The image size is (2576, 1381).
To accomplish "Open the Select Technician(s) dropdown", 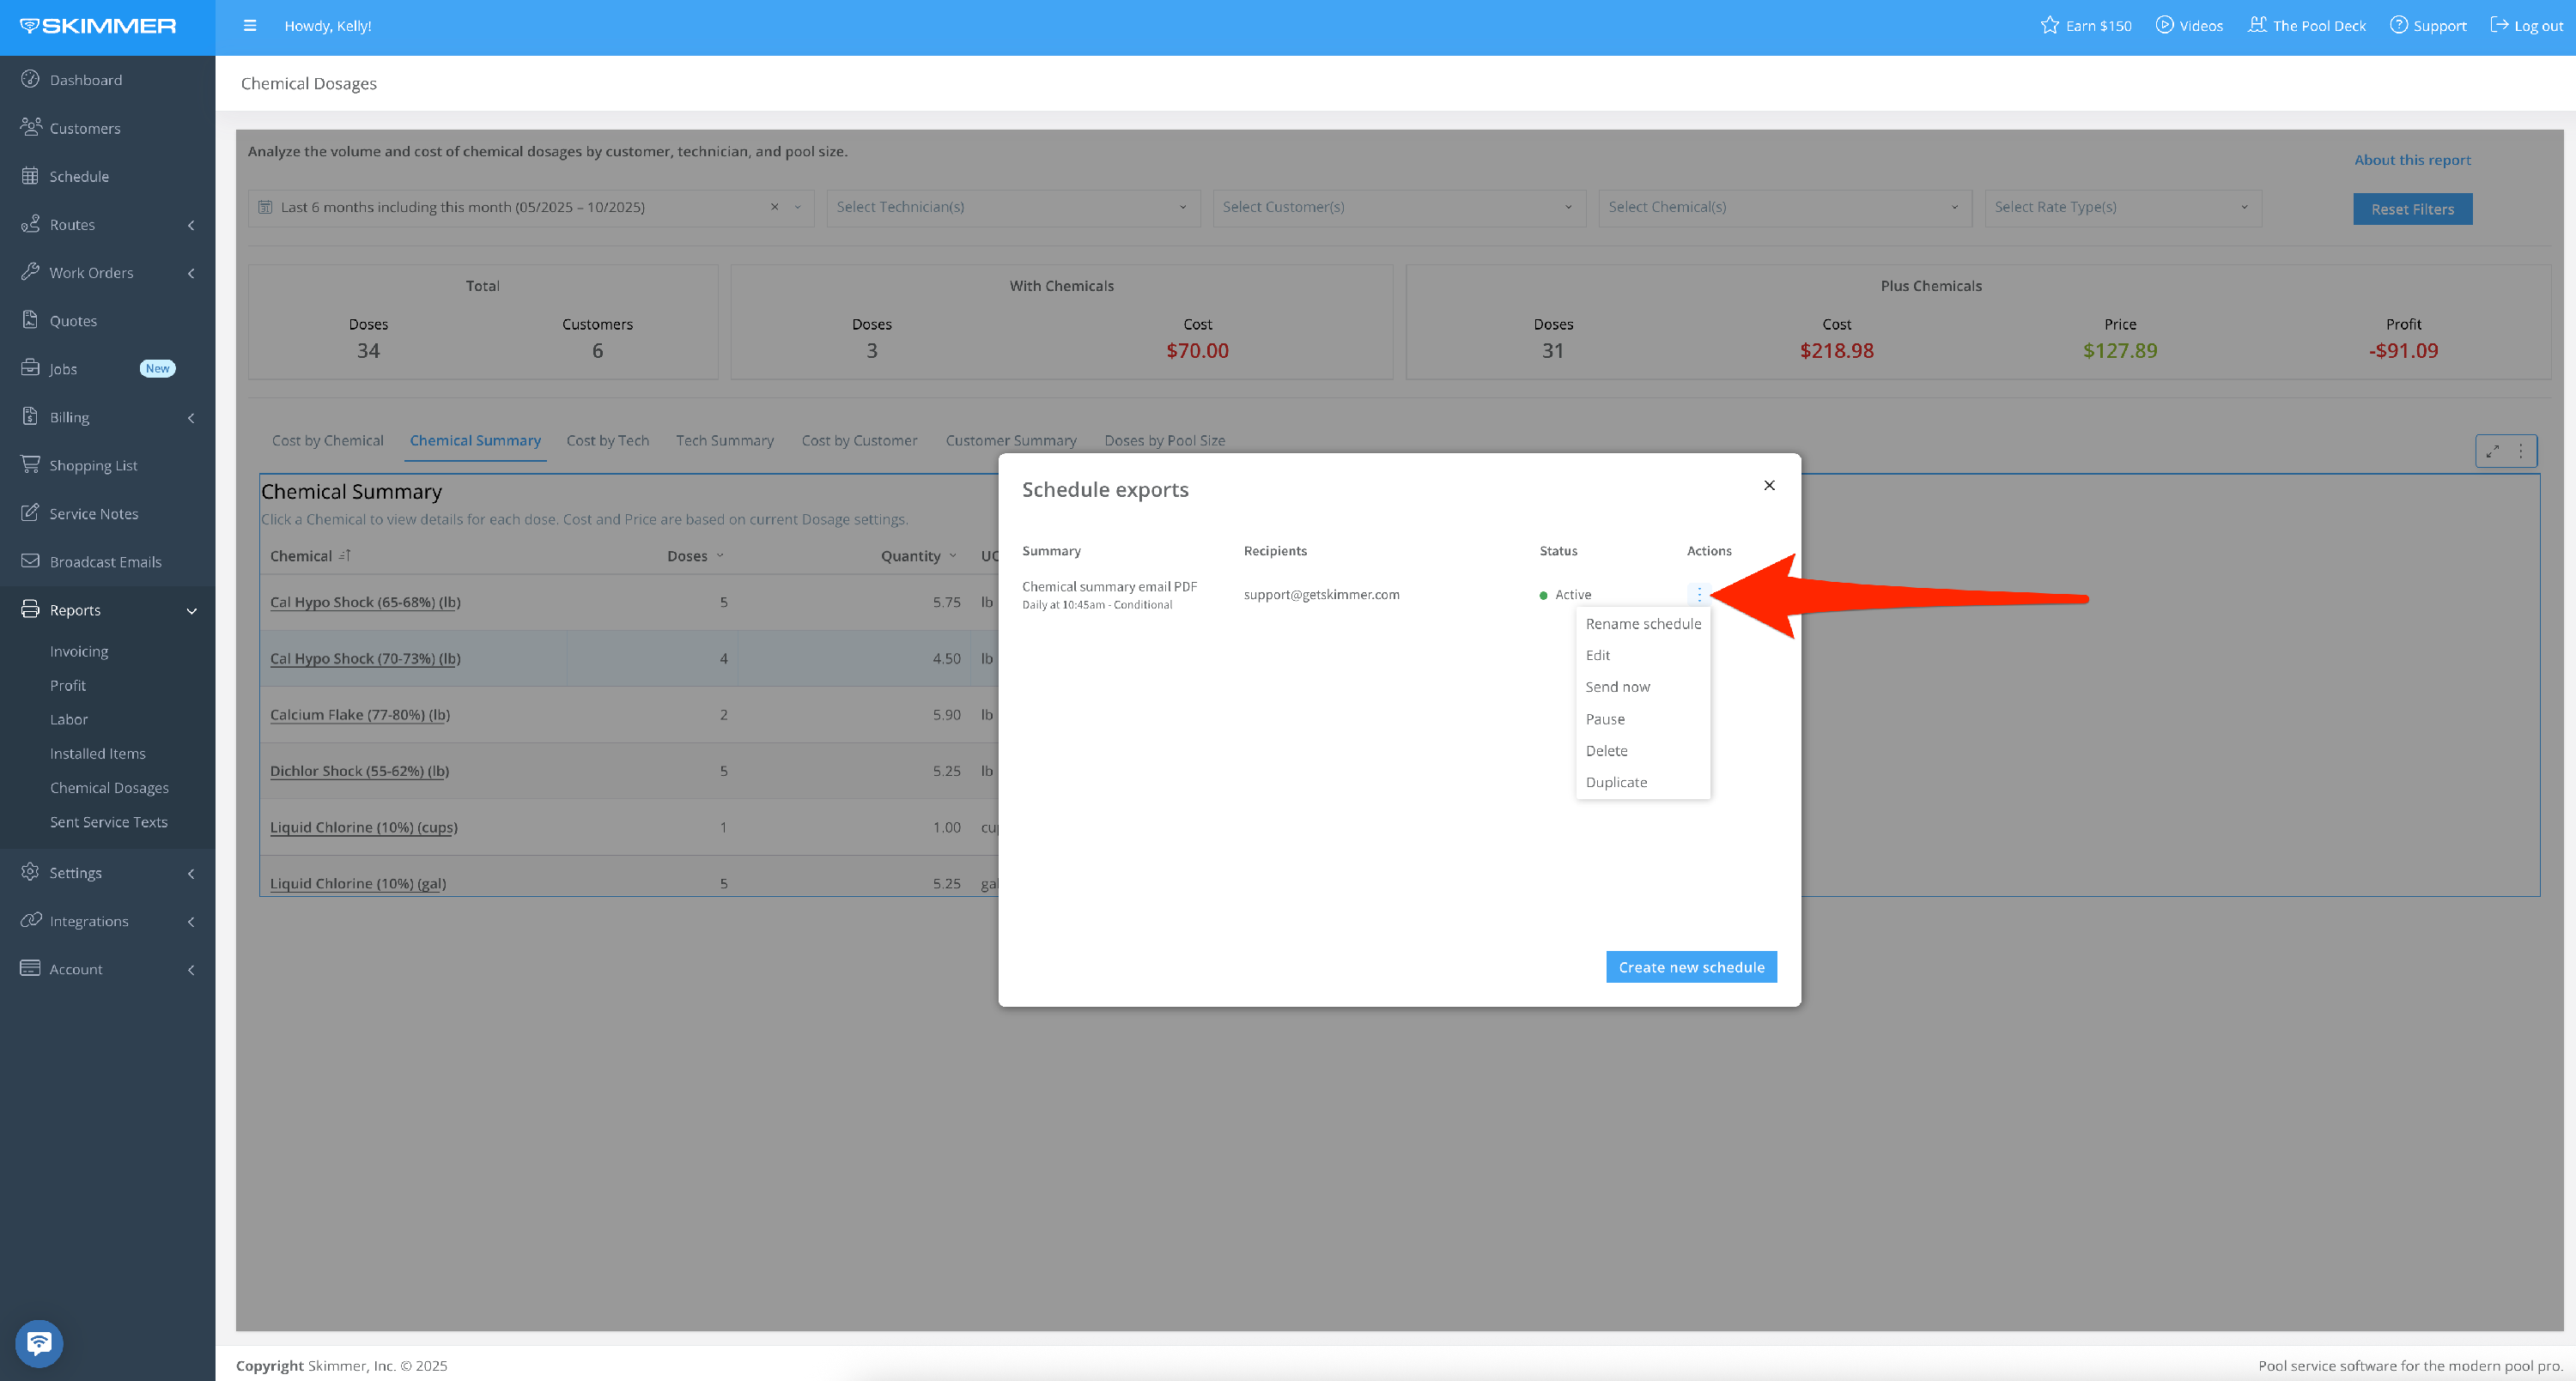I will (x=1012, y=207).
